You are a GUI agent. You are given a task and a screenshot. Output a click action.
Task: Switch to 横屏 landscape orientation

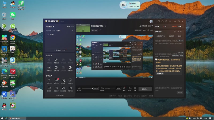[x=68, y=26]
